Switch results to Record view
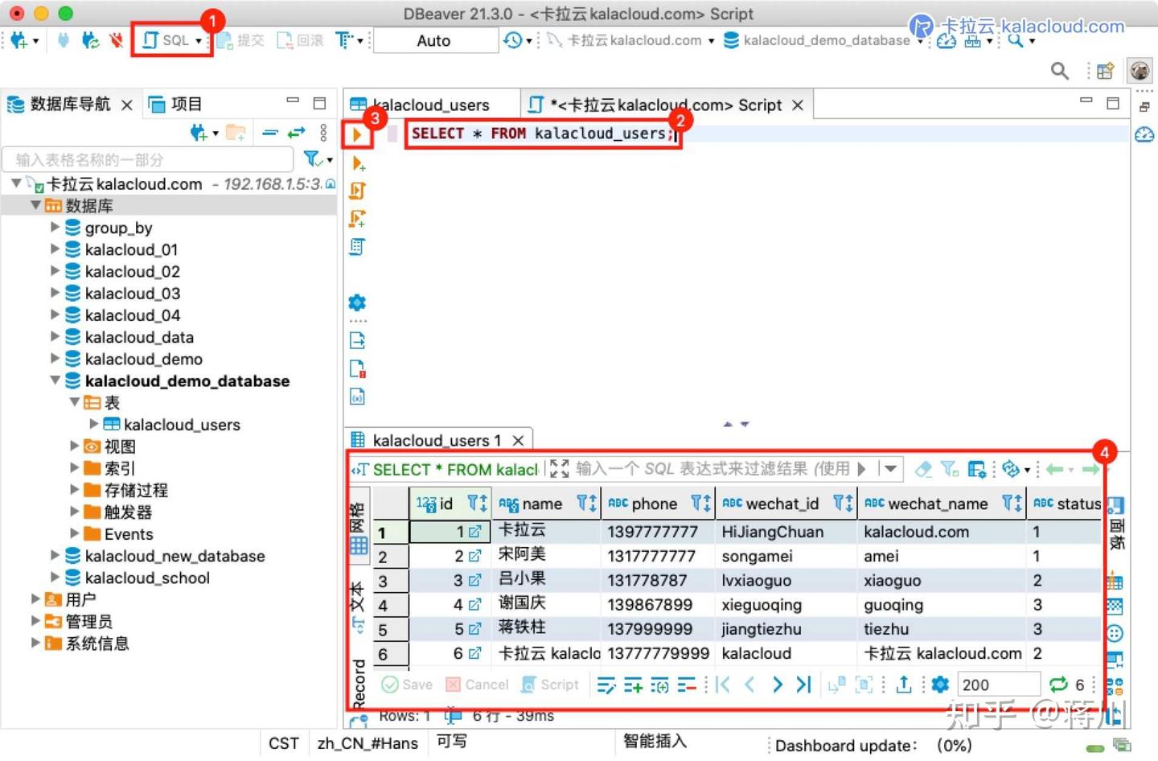This screenshot has width=1158, height=761. (359, 680)
